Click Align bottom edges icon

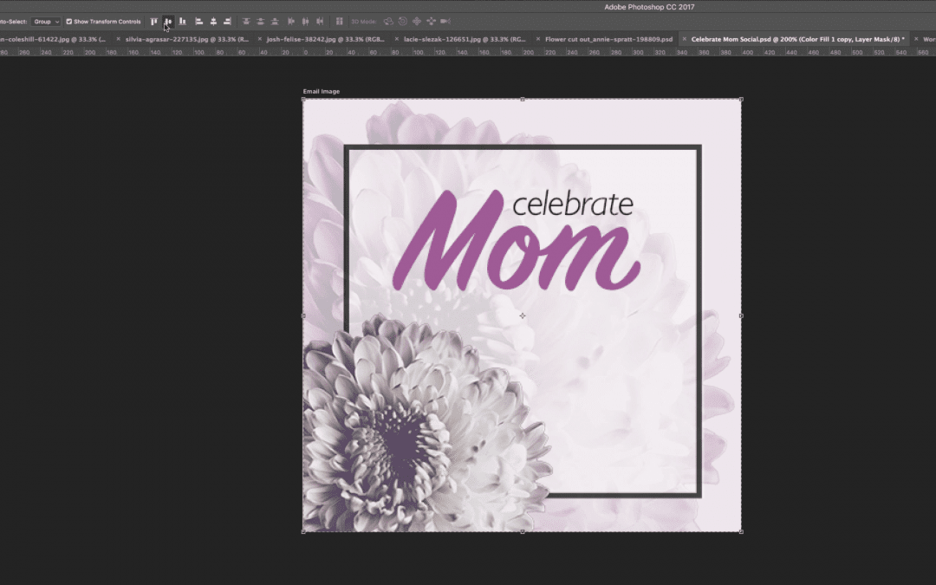pyautogui.click(x=183, y=22)
